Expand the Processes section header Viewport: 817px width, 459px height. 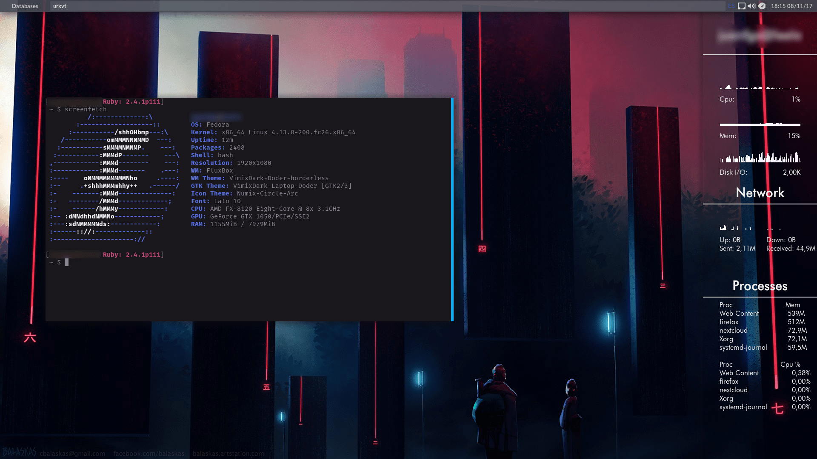pyautogui.click(x=759, y=286)
